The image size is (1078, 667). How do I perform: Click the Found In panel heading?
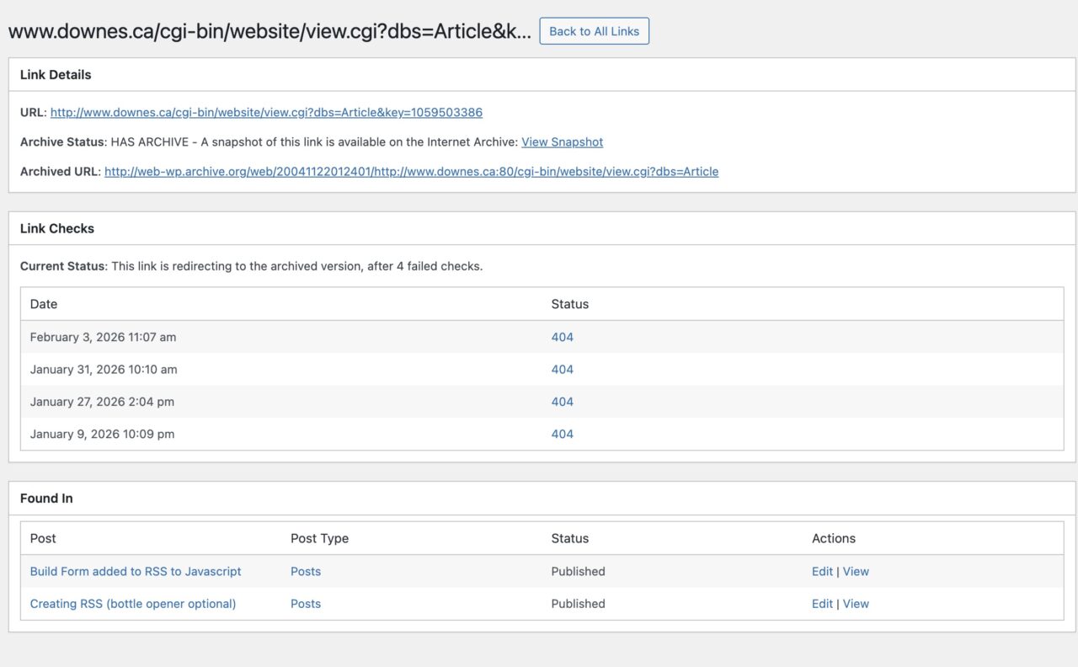coord(46,498)
